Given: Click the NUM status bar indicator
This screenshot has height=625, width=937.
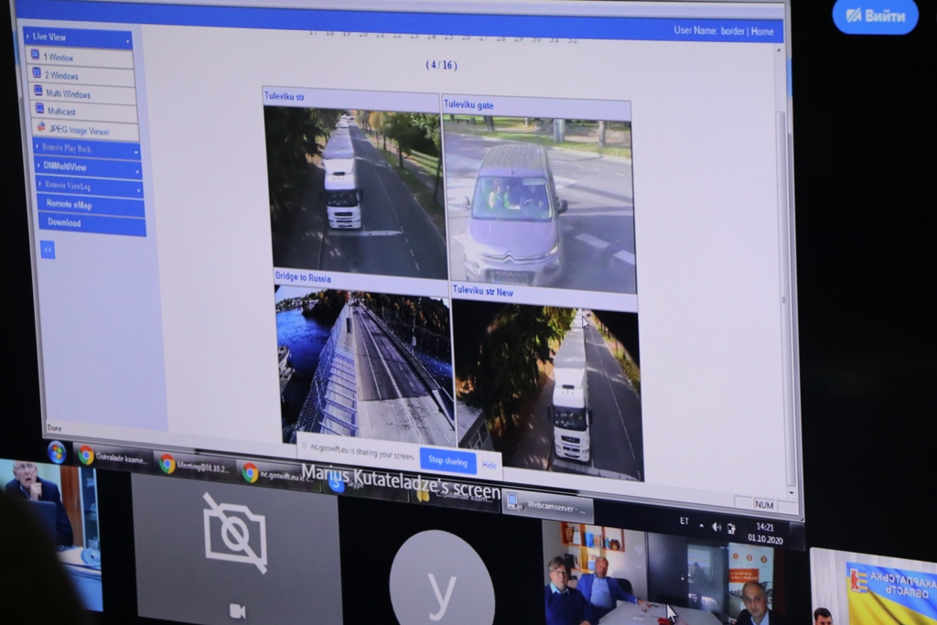Looking at the screenshot, I should (x=764, y=505).
